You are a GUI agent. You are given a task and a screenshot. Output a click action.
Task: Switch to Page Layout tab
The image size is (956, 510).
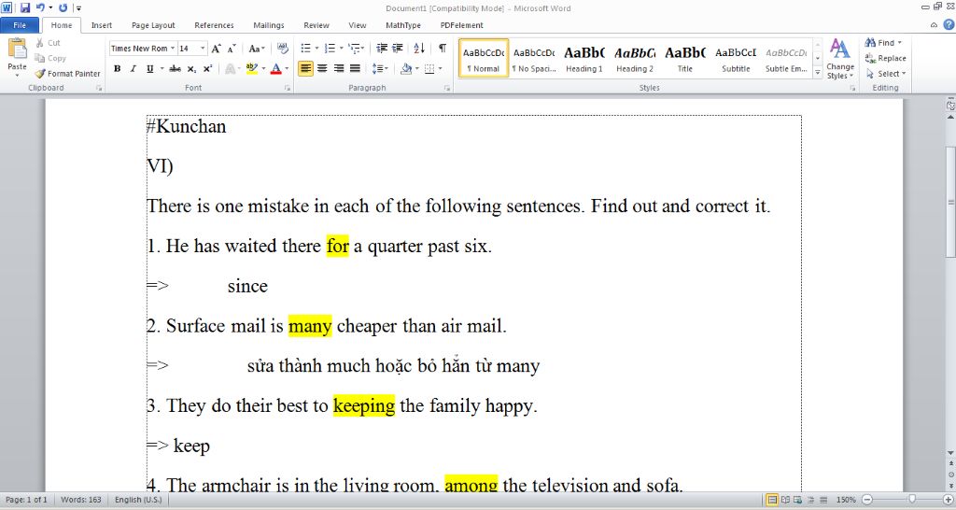coord(153,25)
